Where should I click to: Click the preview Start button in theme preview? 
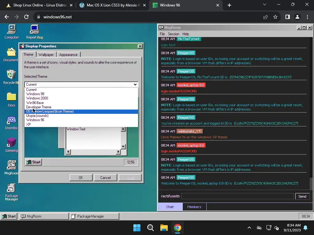33,162
